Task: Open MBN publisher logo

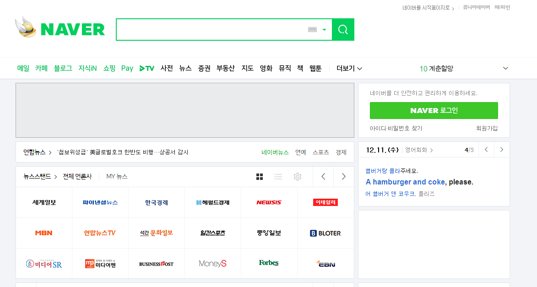Action: (x=44, y=233)
